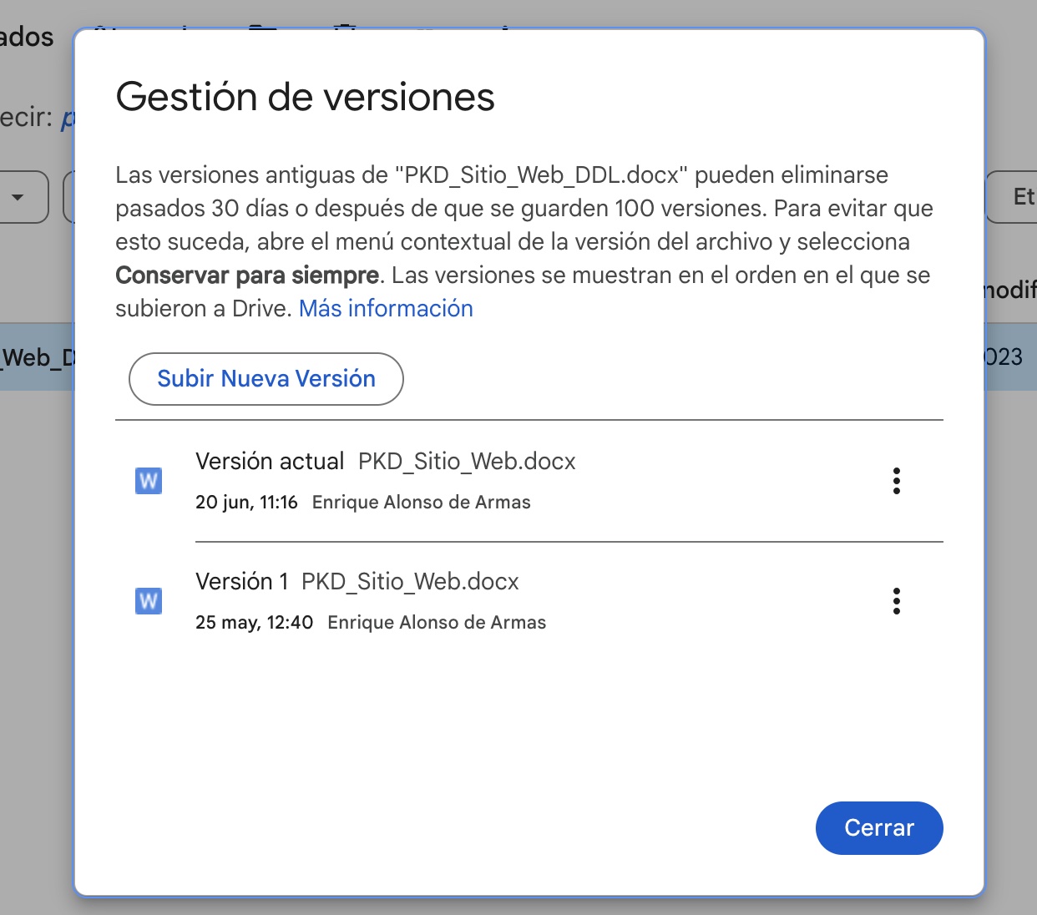Expand the dropdown arrow behind the dialog
Viewport: 1037px width, 915px height.
pos(18,198)
